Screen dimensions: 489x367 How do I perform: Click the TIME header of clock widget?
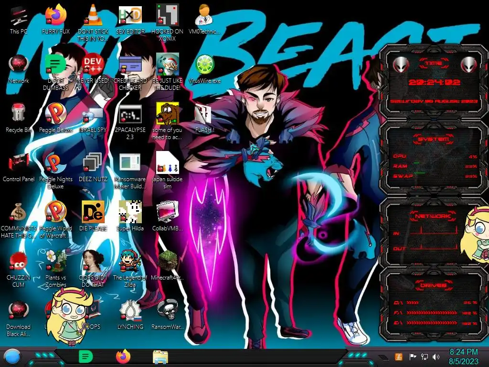(434, 64)
